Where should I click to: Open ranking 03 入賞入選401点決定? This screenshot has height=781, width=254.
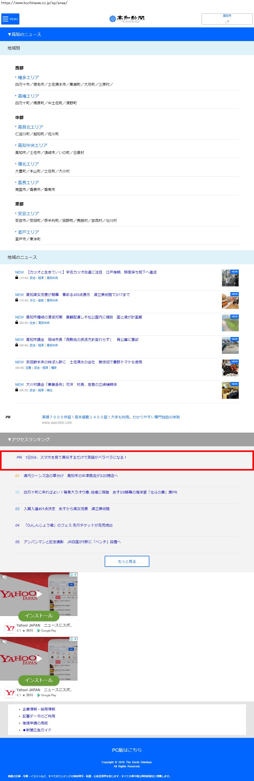[67, 509]
